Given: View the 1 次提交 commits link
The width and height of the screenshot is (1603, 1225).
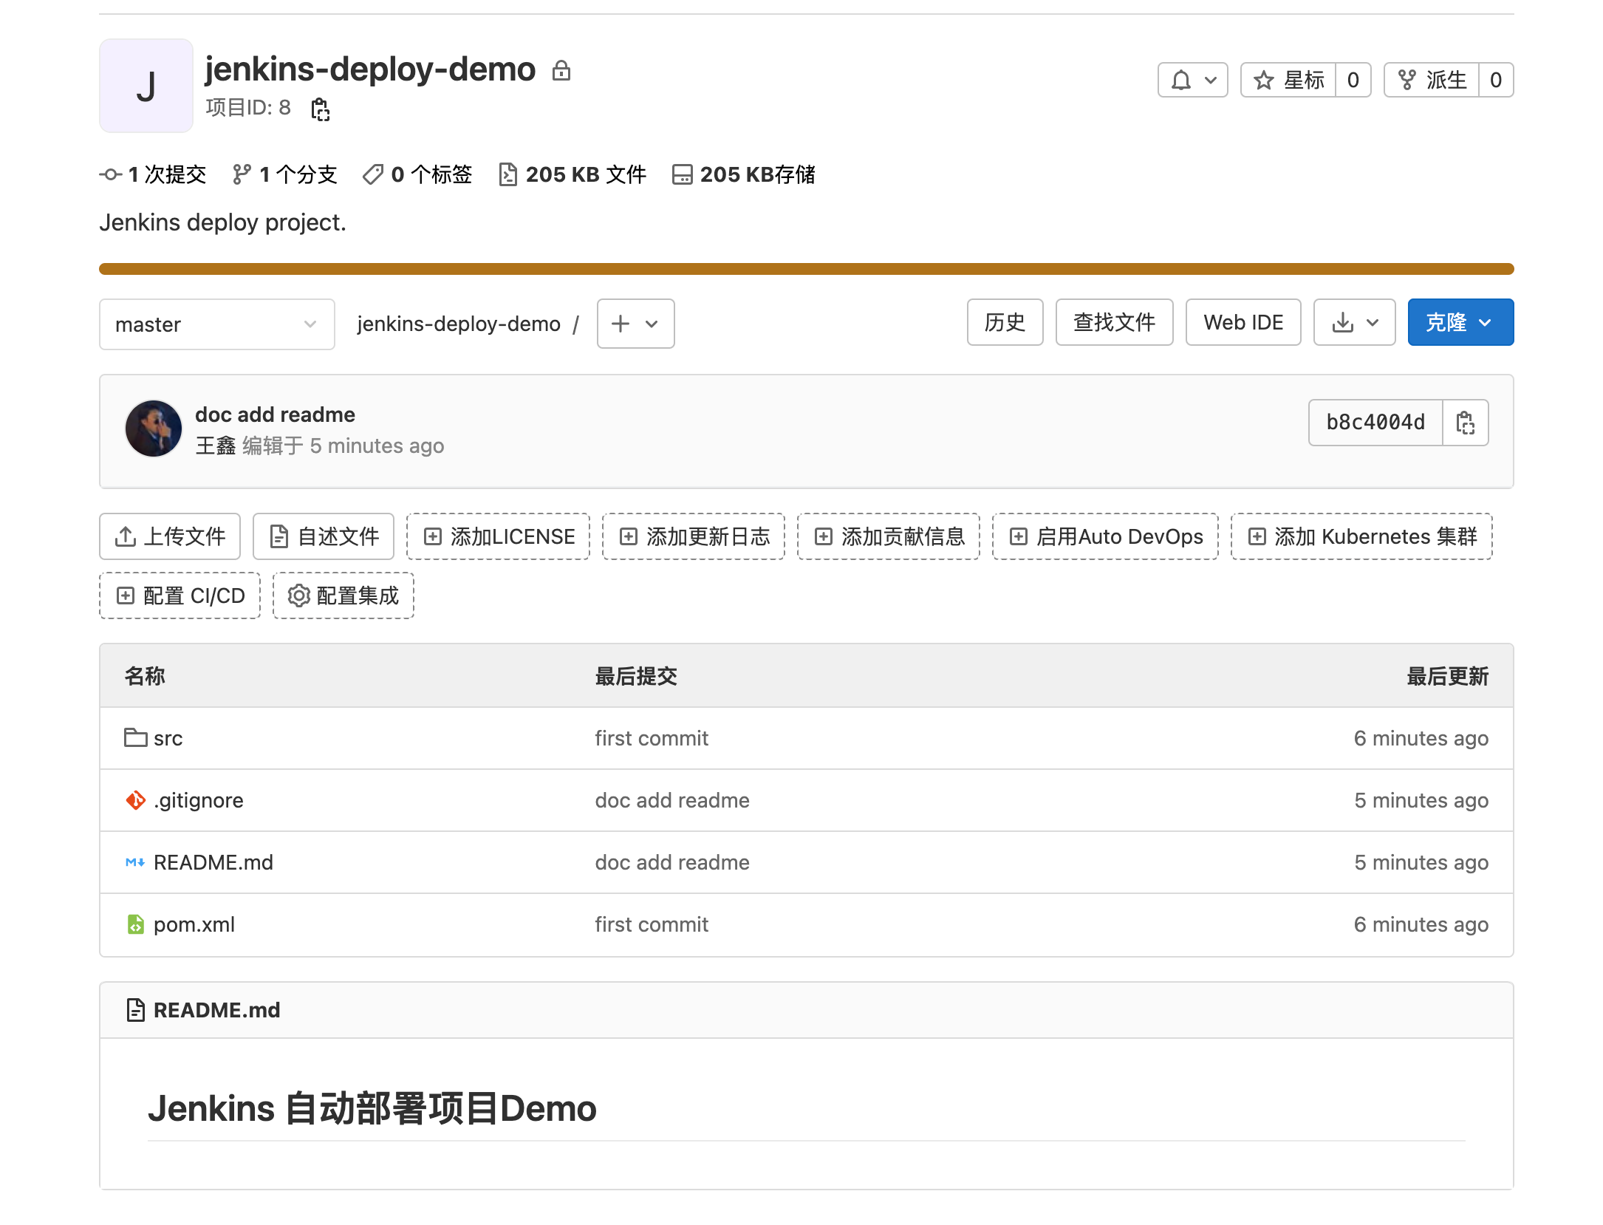Looking at the screenshot, I should click(x=153, y=174).
